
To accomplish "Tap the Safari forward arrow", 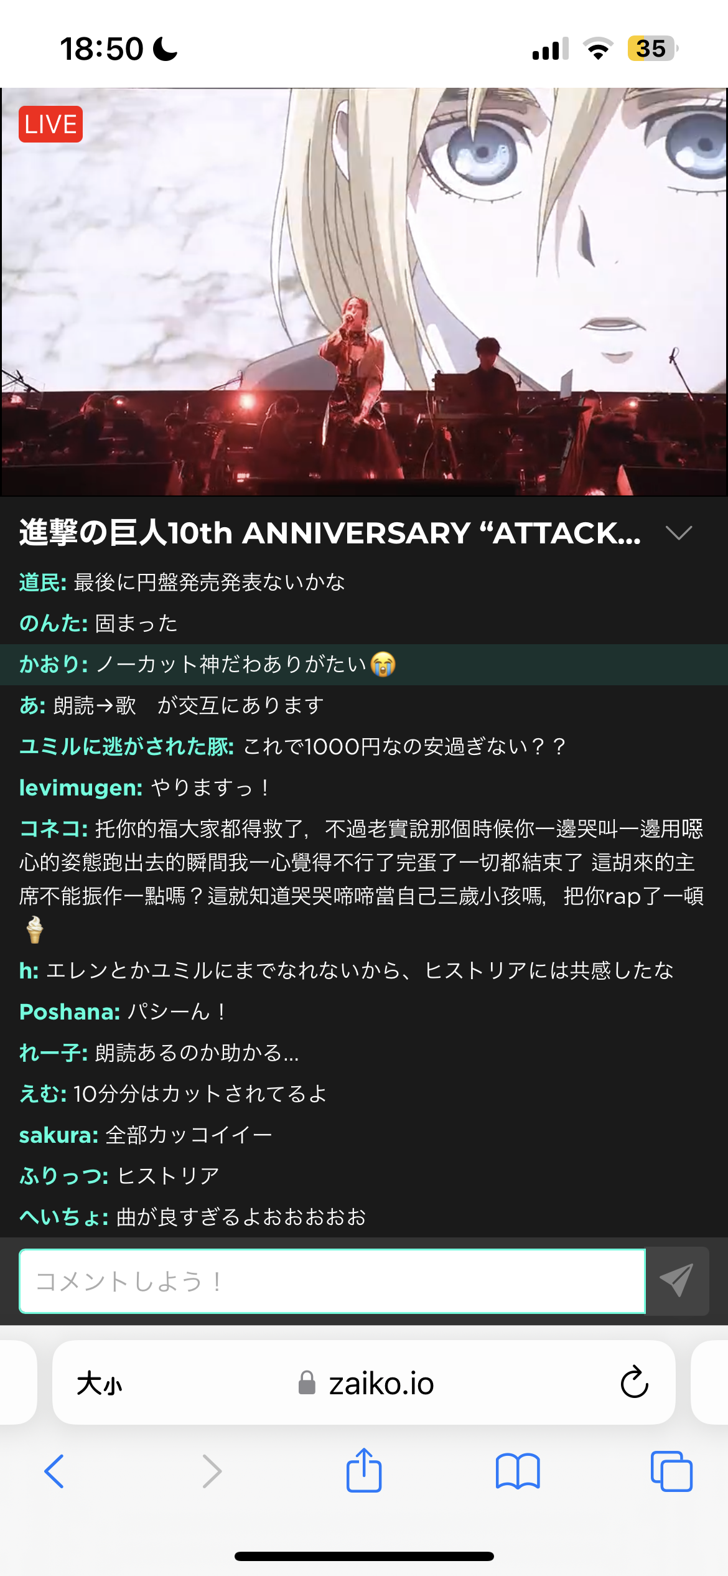I will pos(212,1471).
